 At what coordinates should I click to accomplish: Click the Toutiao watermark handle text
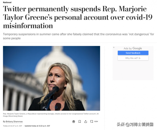click(x=135, y=125)
